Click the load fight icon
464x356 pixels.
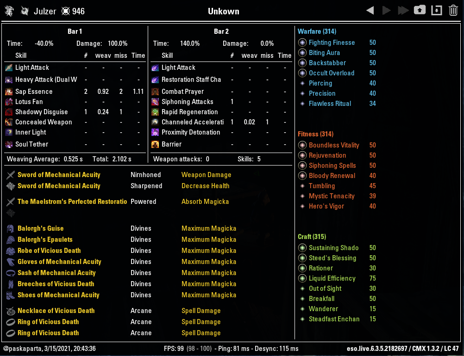pyautogui.click(x=437, y=10)
